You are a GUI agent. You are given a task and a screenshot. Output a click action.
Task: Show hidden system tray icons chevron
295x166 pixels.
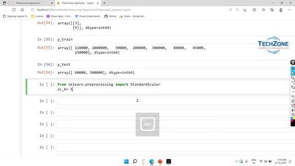pyautogui.click(x=236, y=161)
